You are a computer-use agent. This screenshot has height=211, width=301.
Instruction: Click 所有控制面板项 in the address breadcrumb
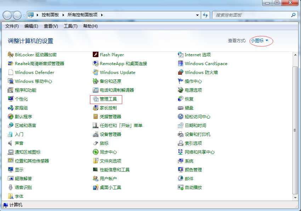point(83,15)
